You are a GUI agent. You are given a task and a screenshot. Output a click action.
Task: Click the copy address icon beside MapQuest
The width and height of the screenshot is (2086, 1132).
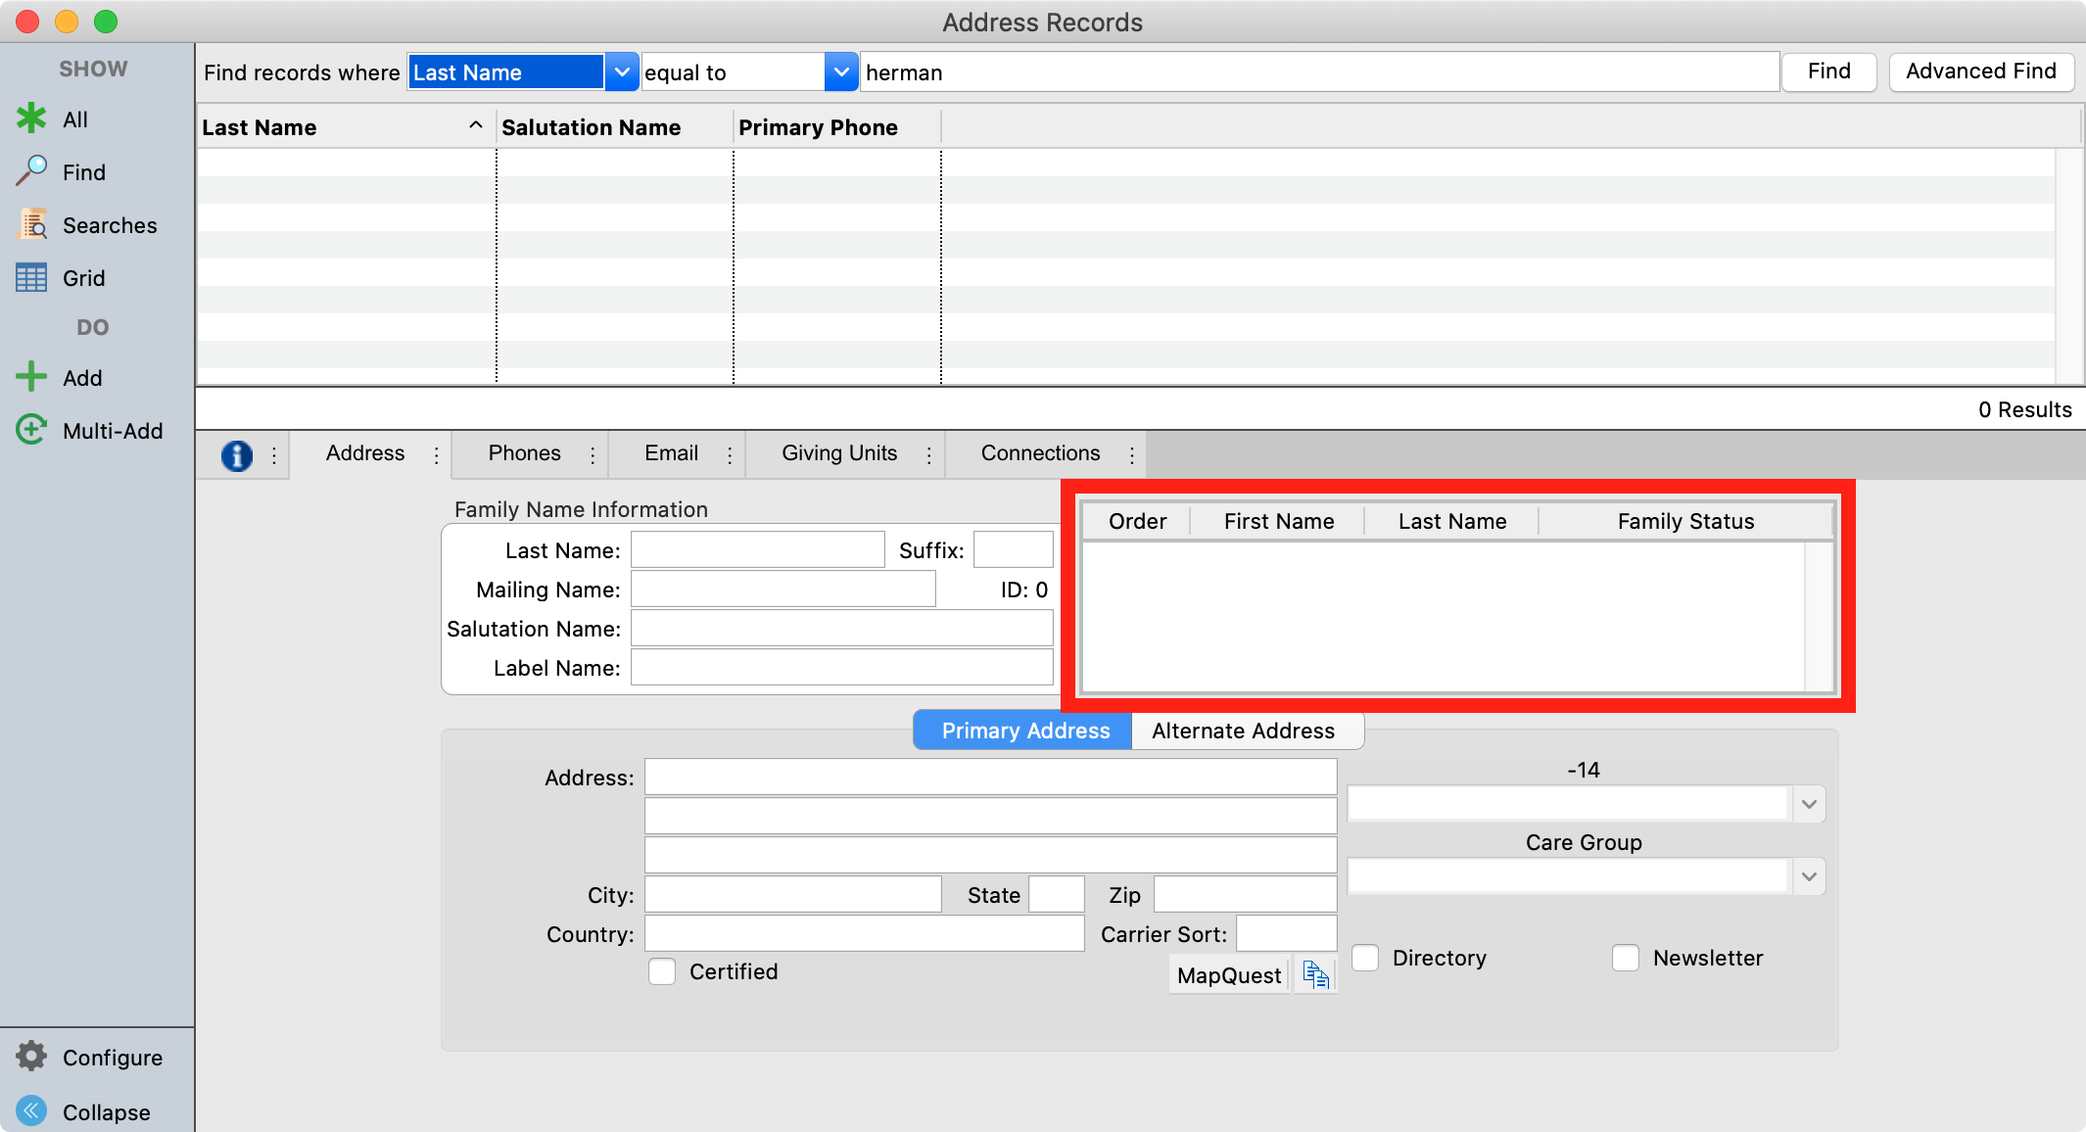[x=1315, y=974]
